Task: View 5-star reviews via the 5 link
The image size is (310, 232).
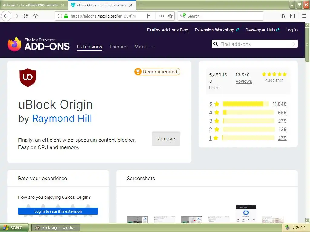Action: click(211, 104)
